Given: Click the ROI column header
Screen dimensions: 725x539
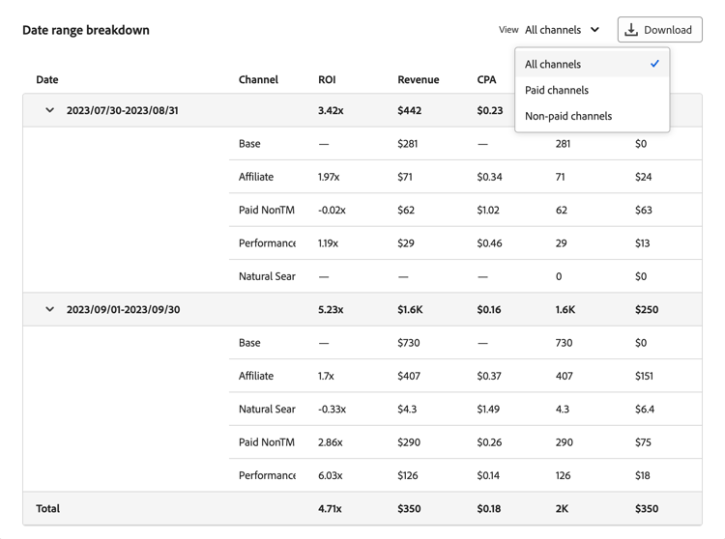Looking at the screenshot, I should 327,80.
